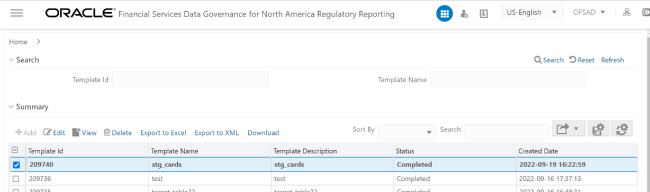Uncheck the checkbox for template 209740
Screen dimensions: 650x192
click(16, 165)
